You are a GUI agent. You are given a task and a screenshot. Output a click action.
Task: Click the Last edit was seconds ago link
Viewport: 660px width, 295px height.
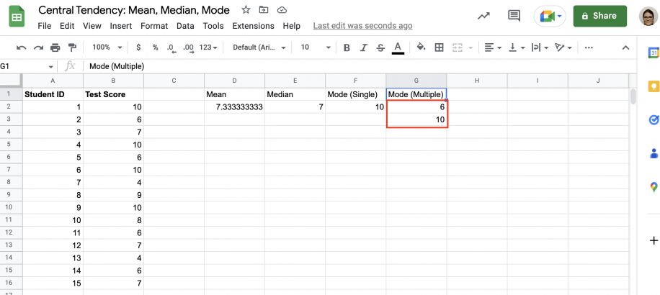(363, 26)
